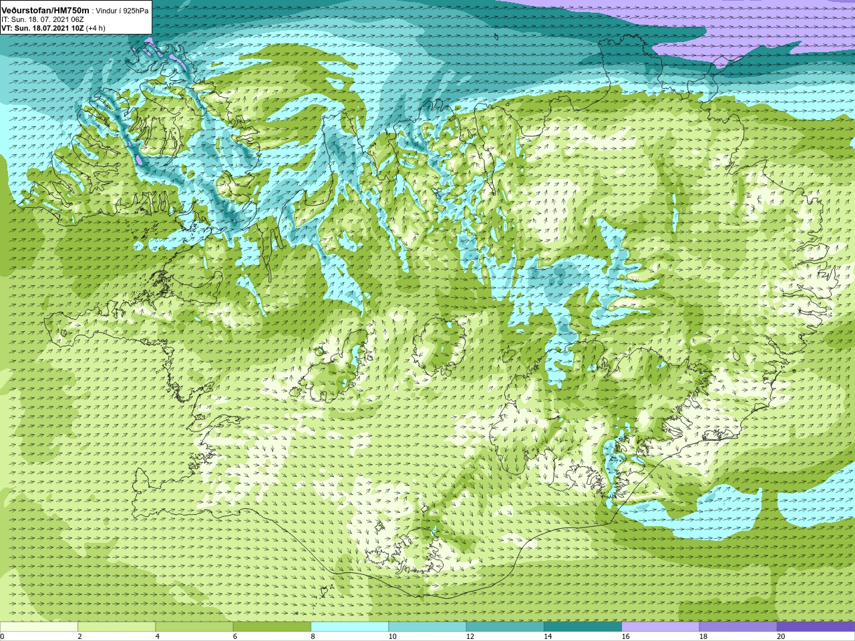855x641 pixels.
Task: Click the darkest purple swatch above 20
Action: tap(816, 627)
